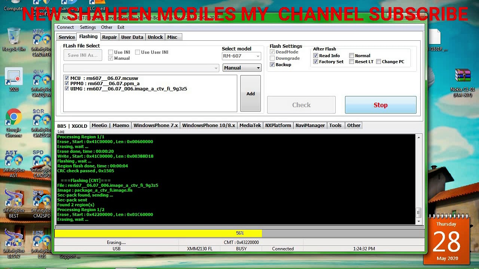Click the Thursday 28 calendar gadget
This screenshot has width=479, height=269.
tap(446, 241)
